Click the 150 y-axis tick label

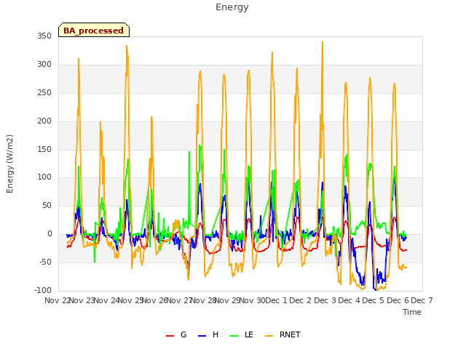point(44,149)
